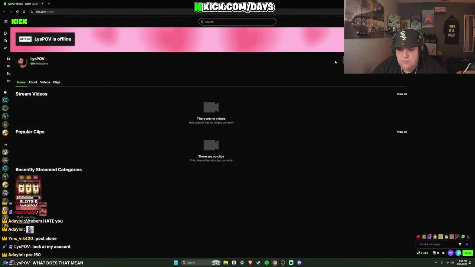The image size is (475, 267).
Task: Click the 1,150 channel points balance
Action: click(x=423, y=253)
